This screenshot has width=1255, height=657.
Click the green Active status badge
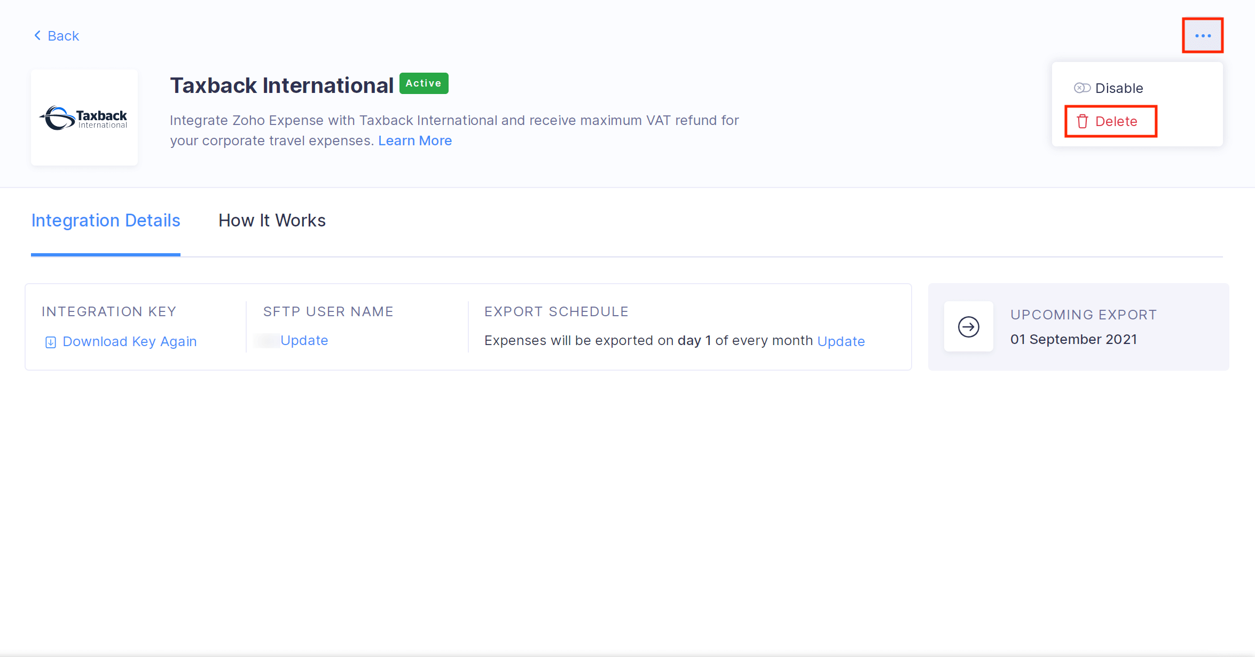pos(423,83)
